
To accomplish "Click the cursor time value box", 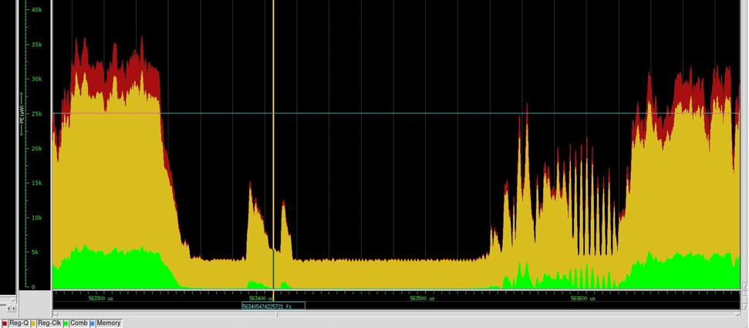I will click(x=273, y=306).
